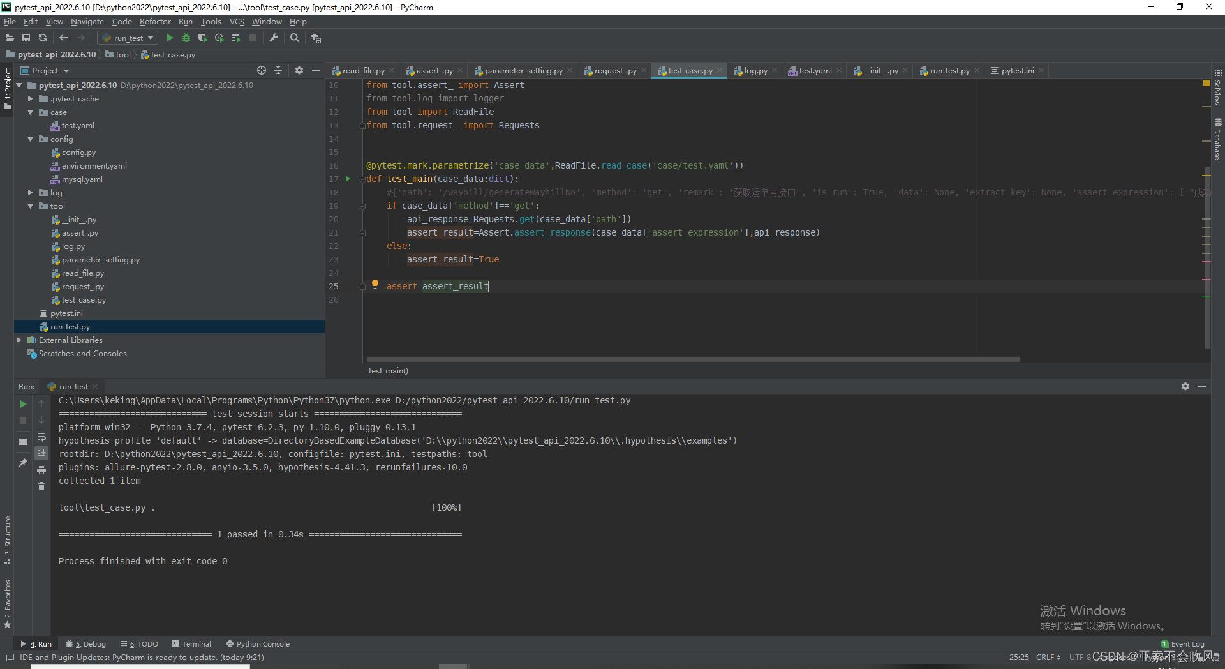This screenshot has width=1225, height=669.
Task: Toggle the SciView tool window side tab
Action: tap(1217, 87)
